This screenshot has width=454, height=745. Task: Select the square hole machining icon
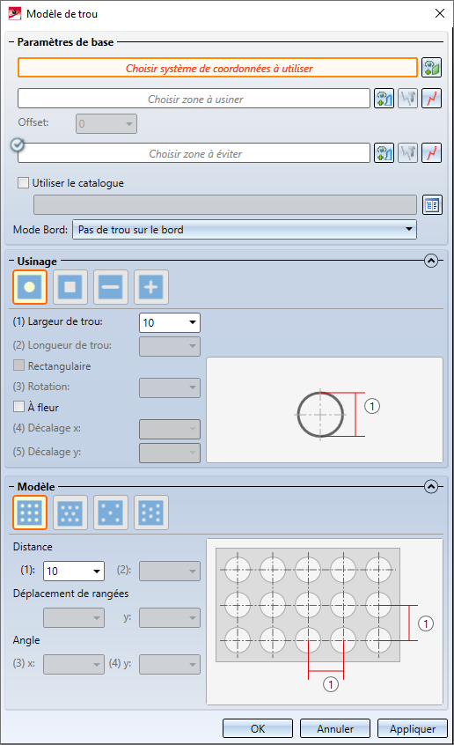pos(70,287)
